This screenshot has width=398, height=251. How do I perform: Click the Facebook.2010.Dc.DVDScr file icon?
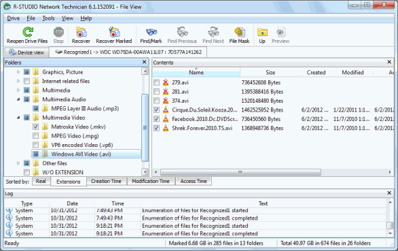(x=166, y=119)
